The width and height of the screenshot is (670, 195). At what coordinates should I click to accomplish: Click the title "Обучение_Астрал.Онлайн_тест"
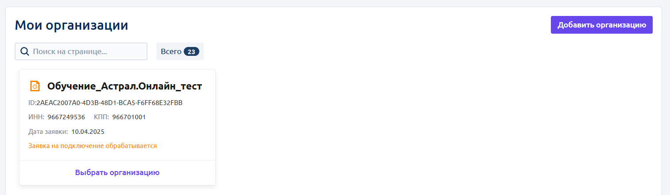point(124,86)
